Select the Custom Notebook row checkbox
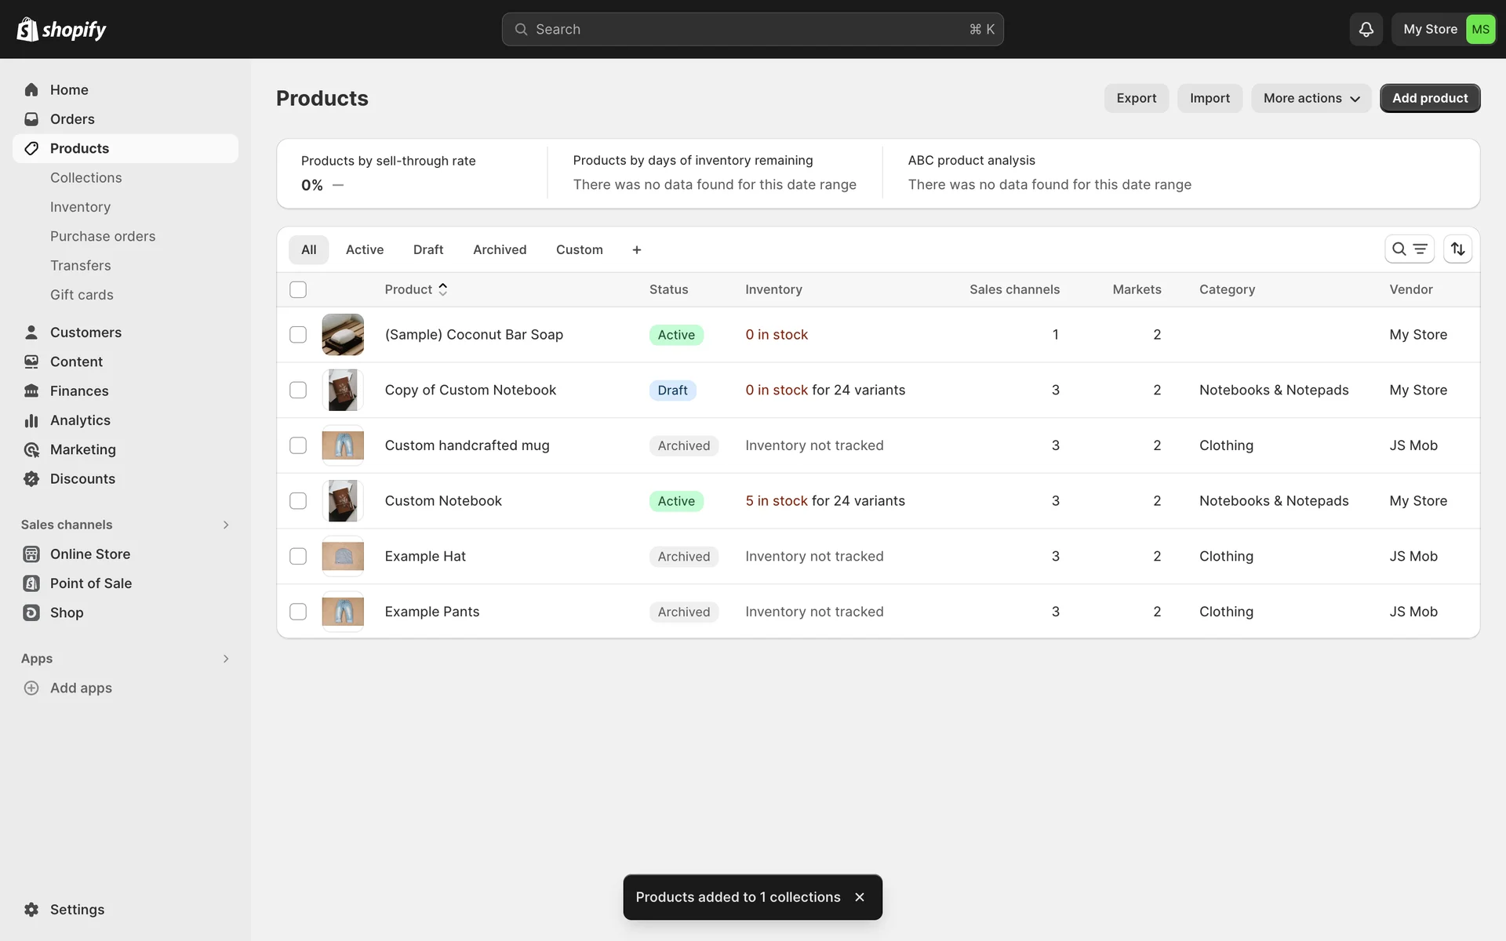1506x941 pixels. [298, 500]
